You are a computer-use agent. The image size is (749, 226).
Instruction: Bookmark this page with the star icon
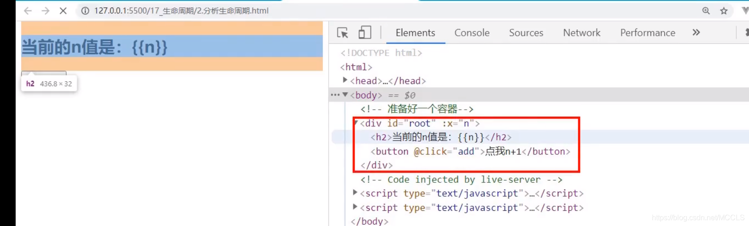724,11
